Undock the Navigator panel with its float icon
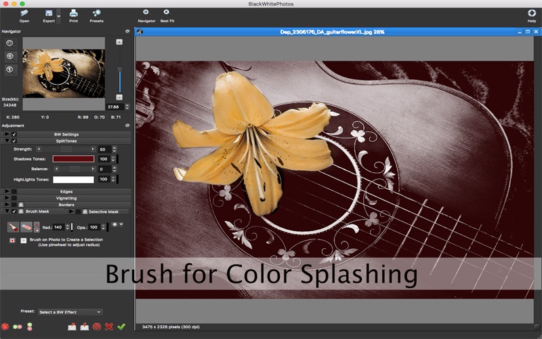 [127, 31]
